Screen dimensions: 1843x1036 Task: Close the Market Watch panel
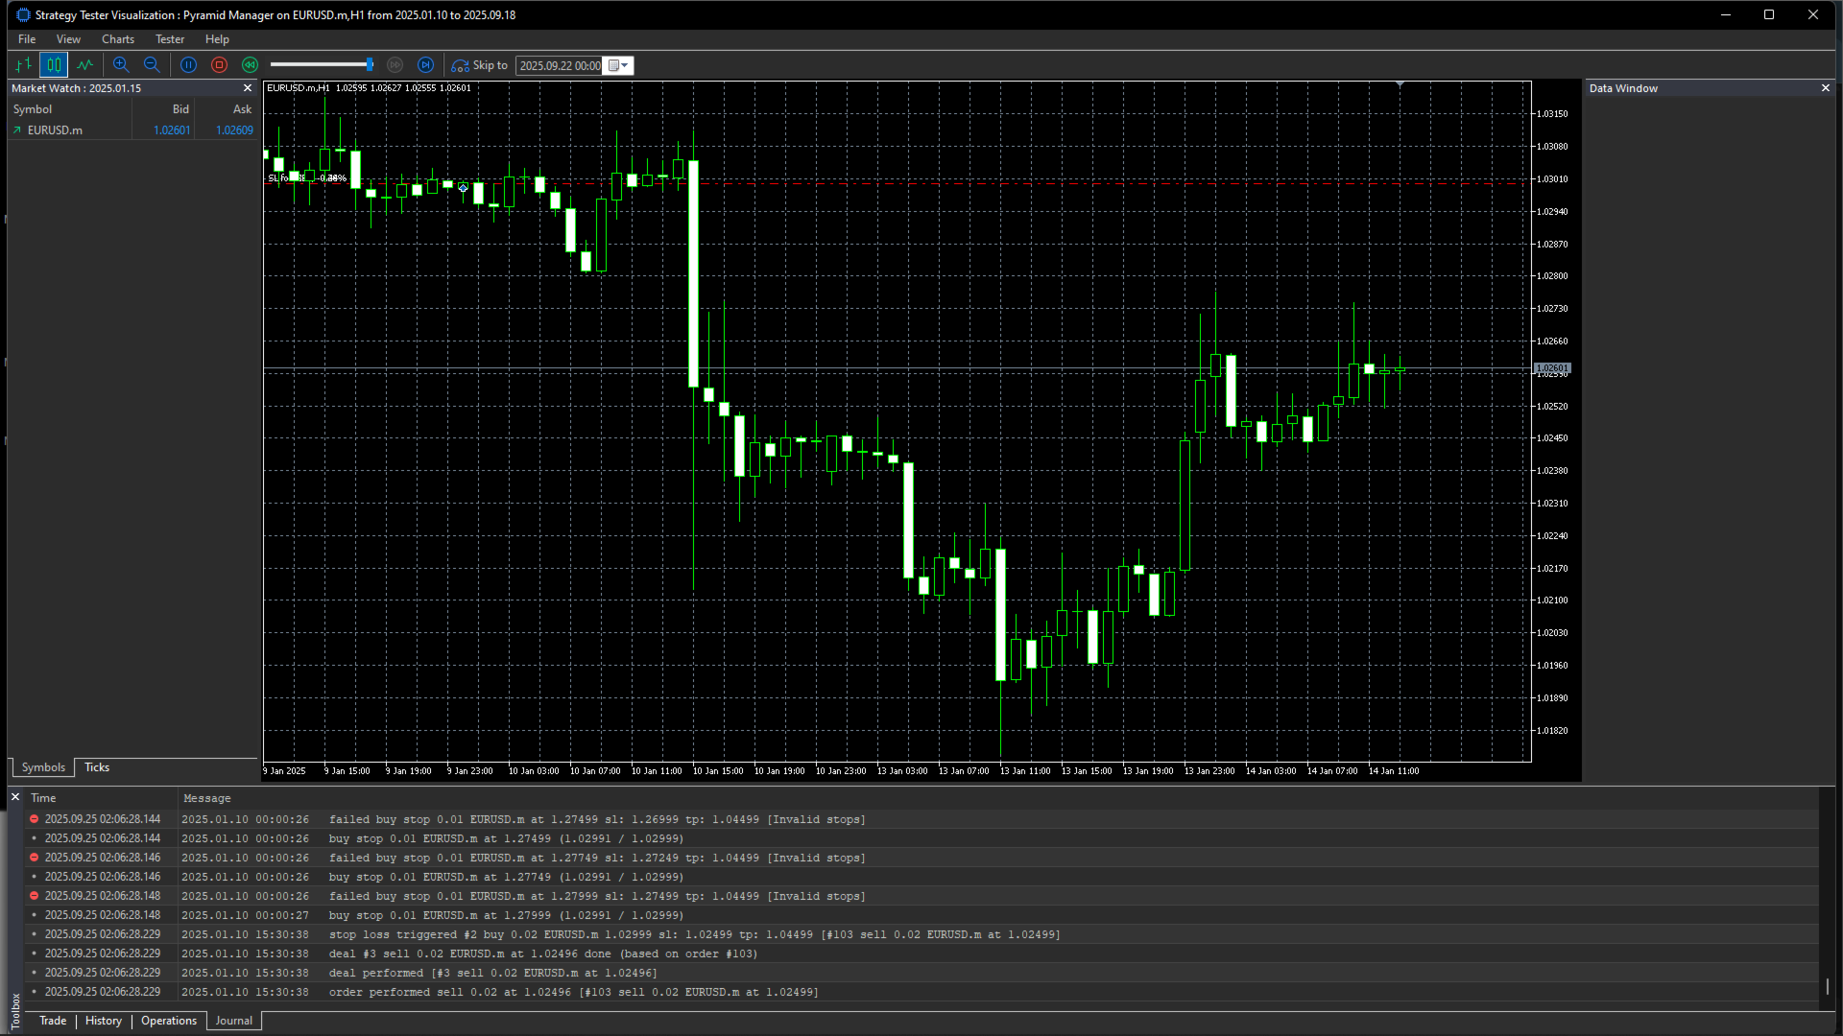click(x=248, y=88)
